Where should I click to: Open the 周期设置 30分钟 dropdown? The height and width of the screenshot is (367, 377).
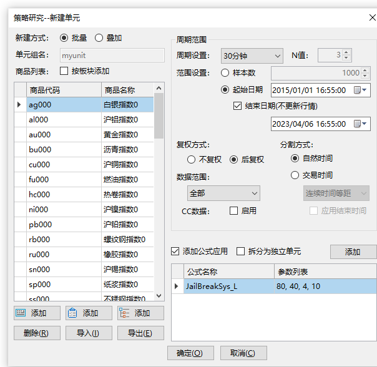252,56
